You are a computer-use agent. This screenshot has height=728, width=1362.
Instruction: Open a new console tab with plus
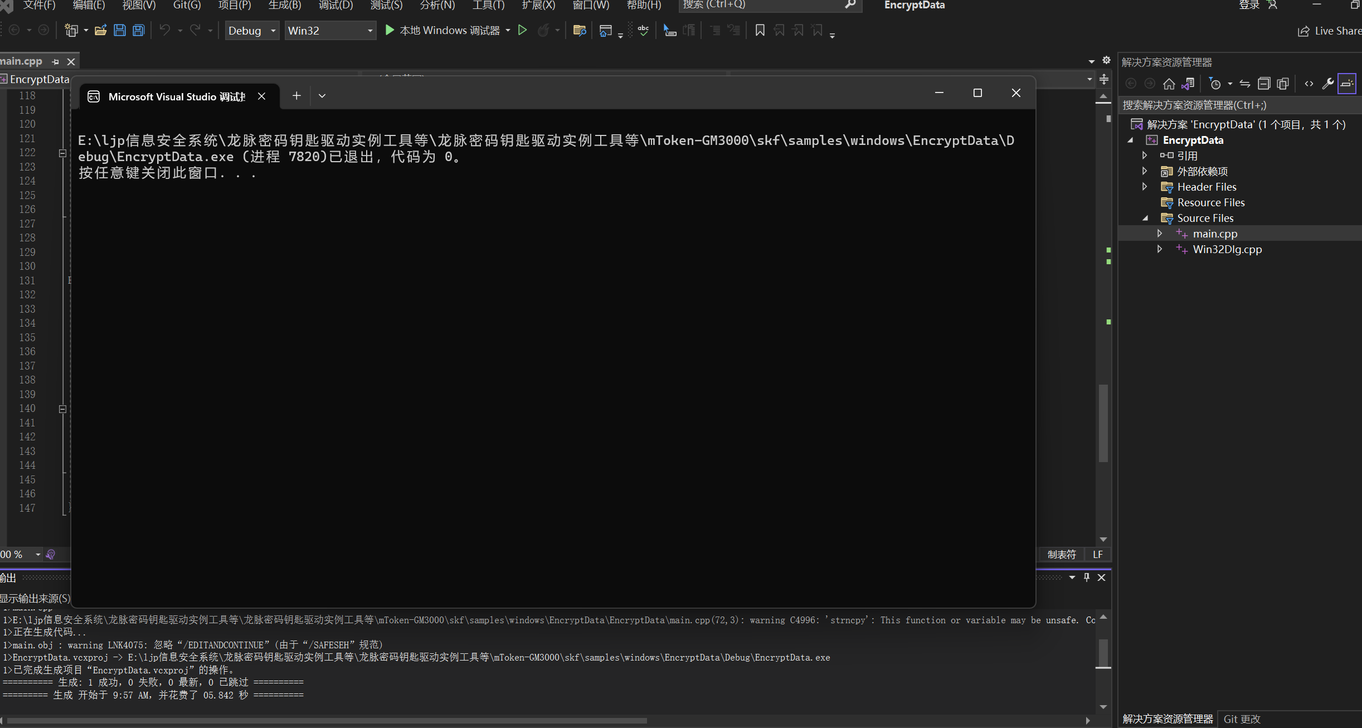click(x=296, y=96)
